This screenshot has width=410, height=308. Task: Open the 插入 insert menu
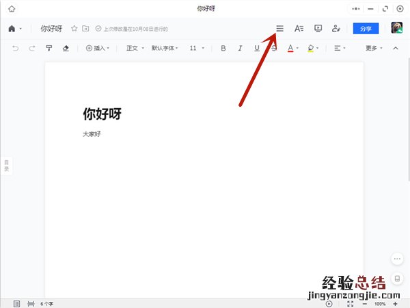(x=98, y=49)
